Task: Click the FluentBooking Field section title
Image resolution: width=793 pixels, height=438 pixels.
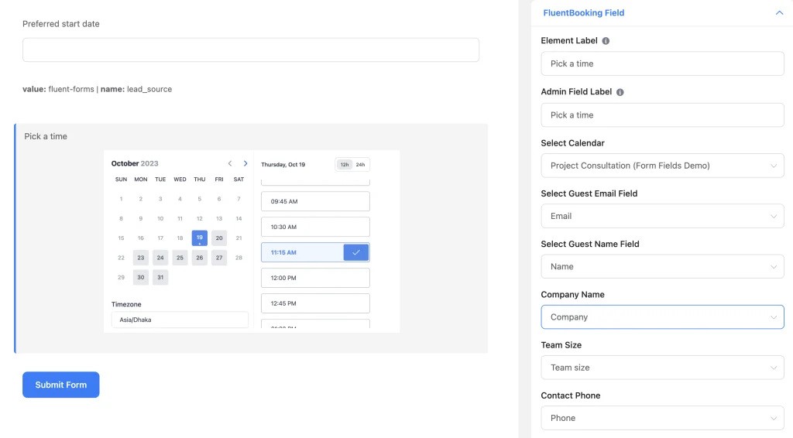Action: point(584,12)
